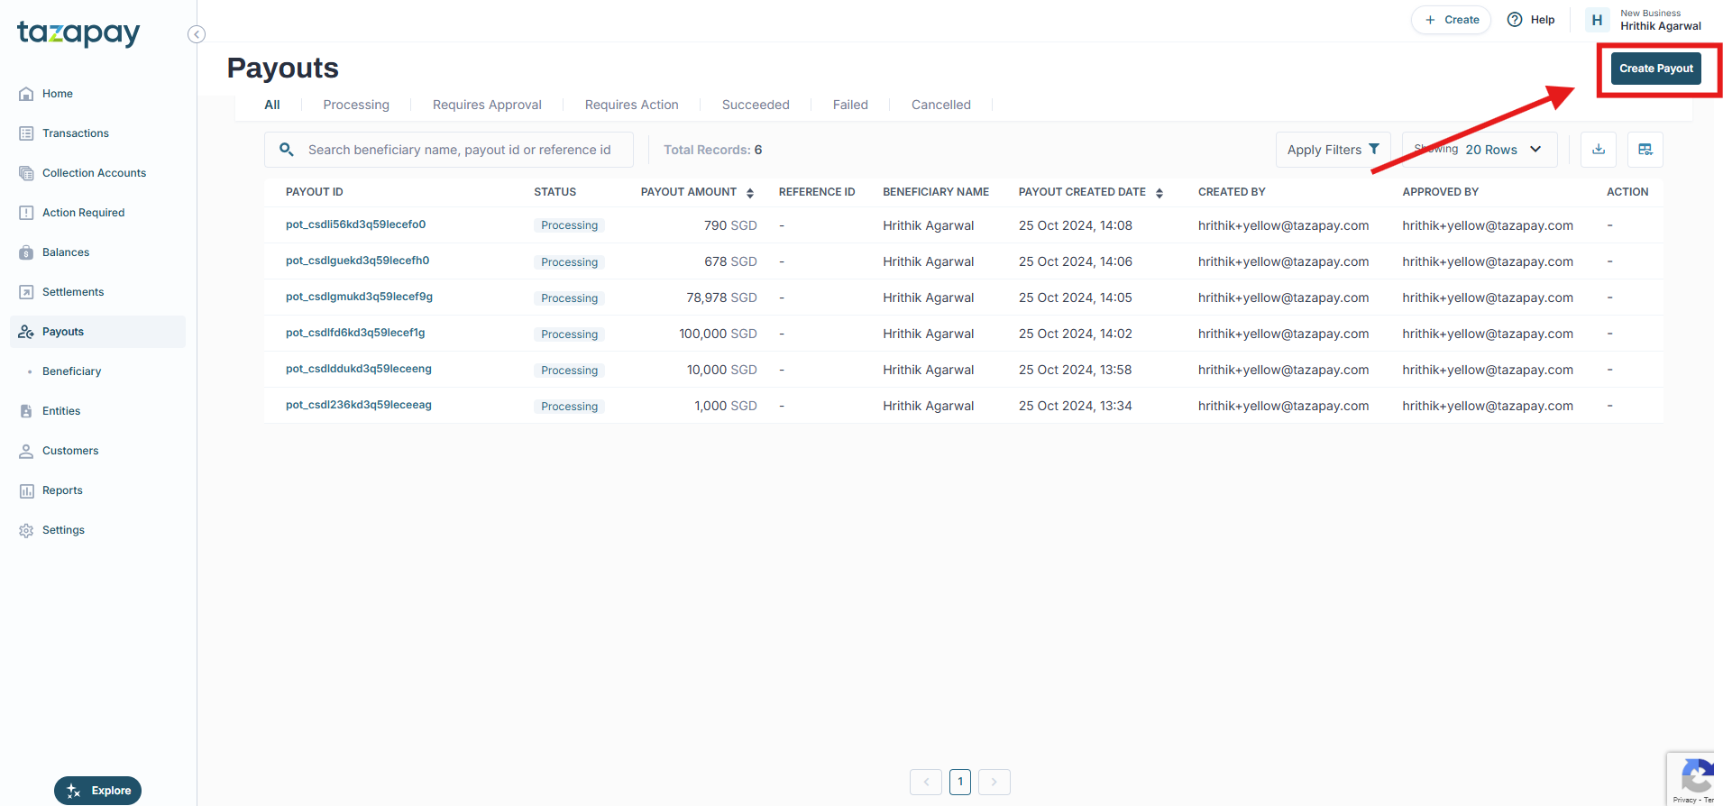Switch to the Requires Approval tab
Screen dimensions: 1723x806
(487, 105)
